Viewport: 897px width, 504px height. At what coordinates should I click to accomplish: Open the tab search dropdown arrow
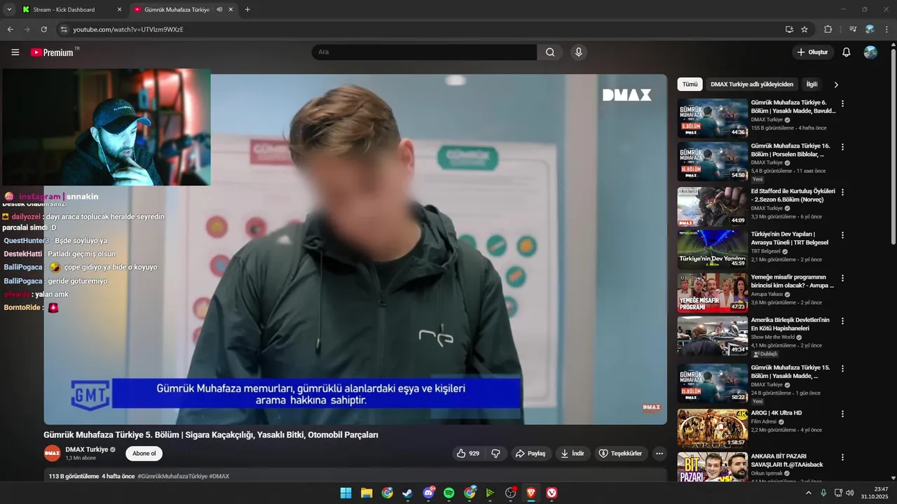tap(9, 10)
